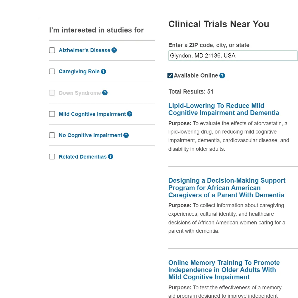Image resolution: width=298 pixels, height=298 pixels.
Task: Open the Lipid-Lowering dementia study
Action: (x=223, y=109)
